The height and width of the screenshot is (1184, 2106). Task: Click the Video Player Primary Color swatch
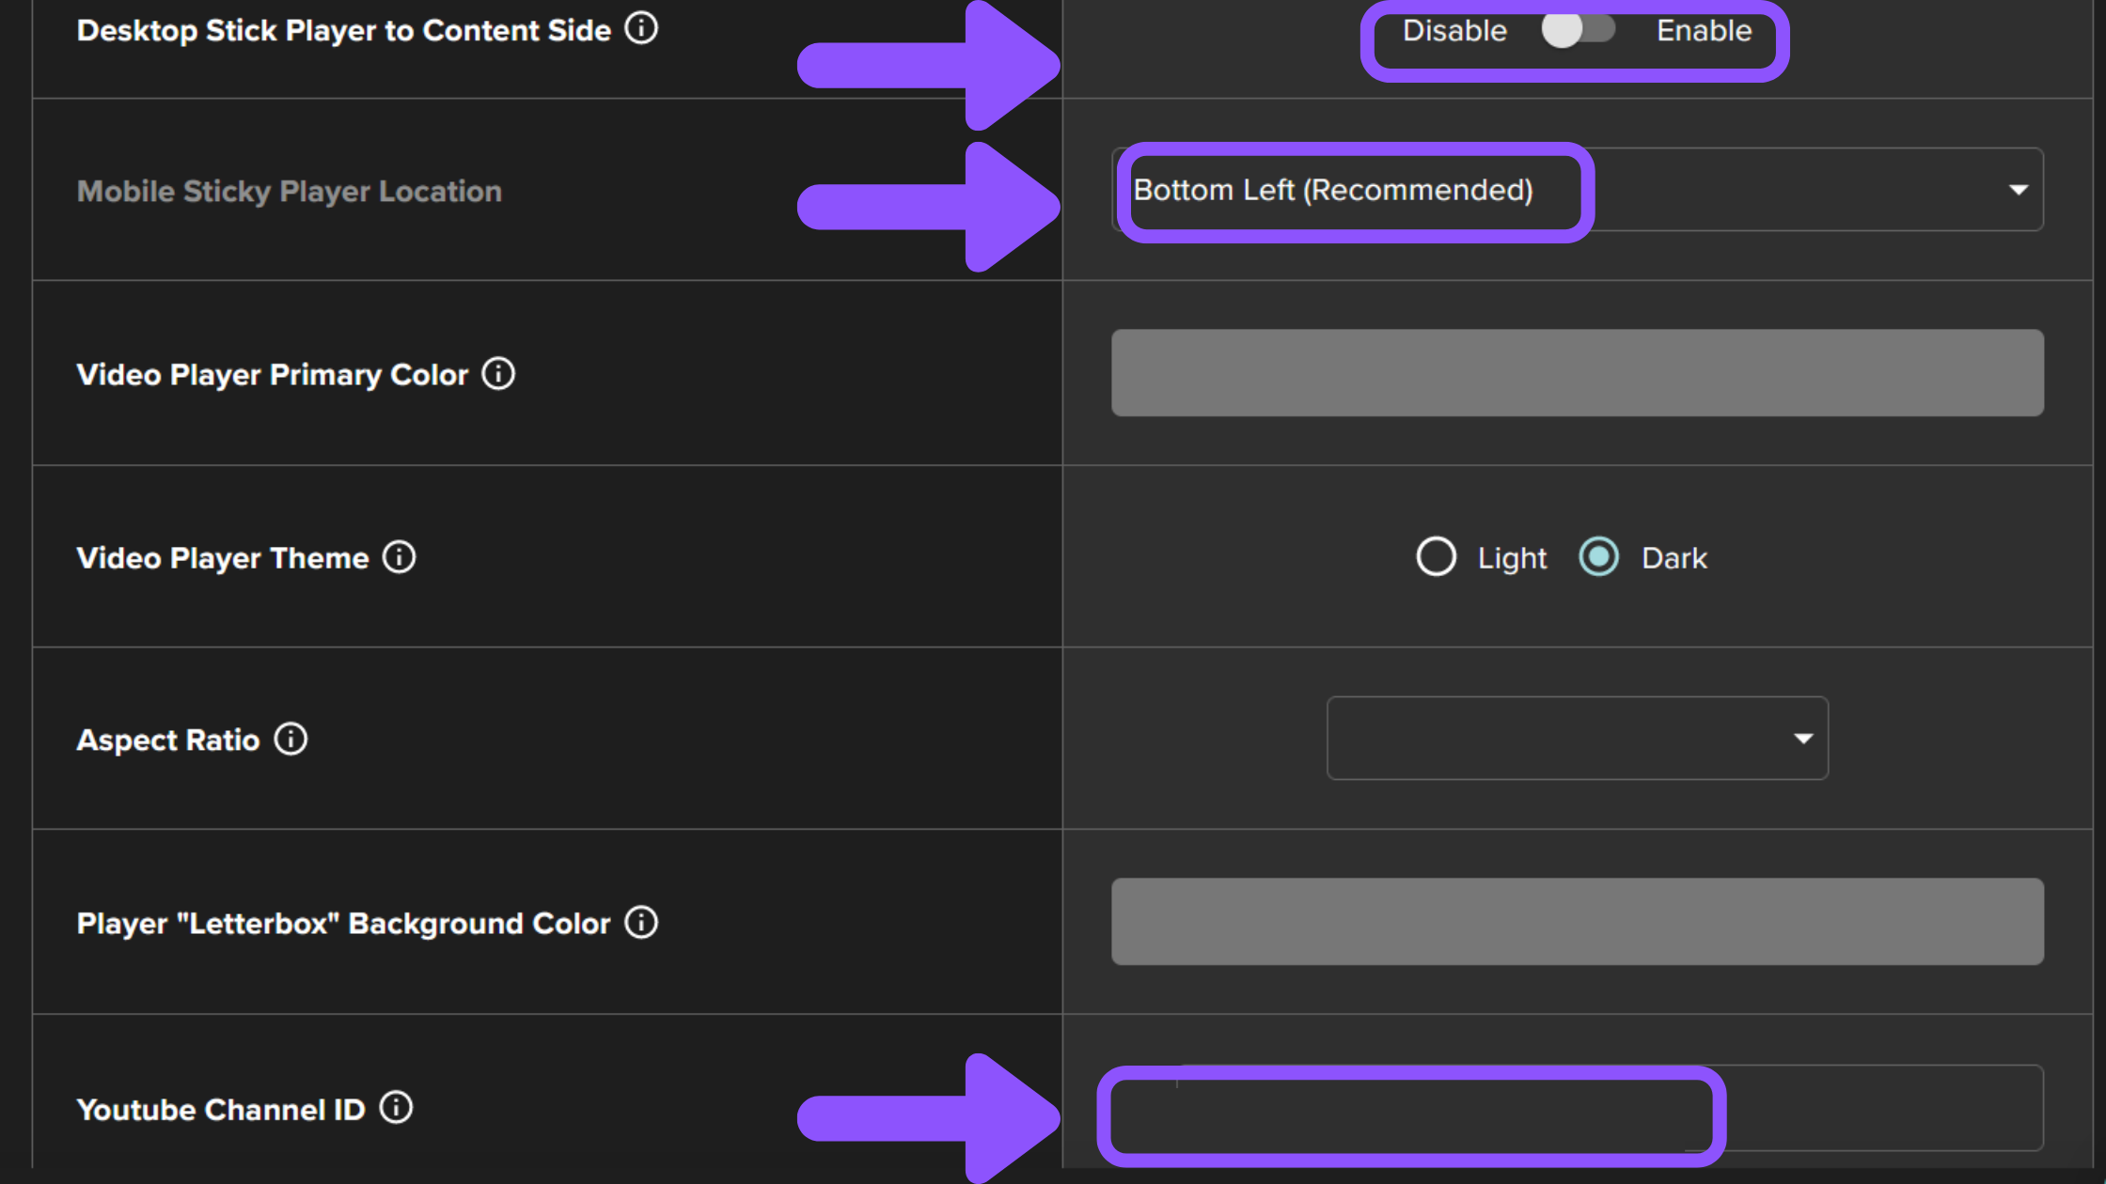[1578, 373]
